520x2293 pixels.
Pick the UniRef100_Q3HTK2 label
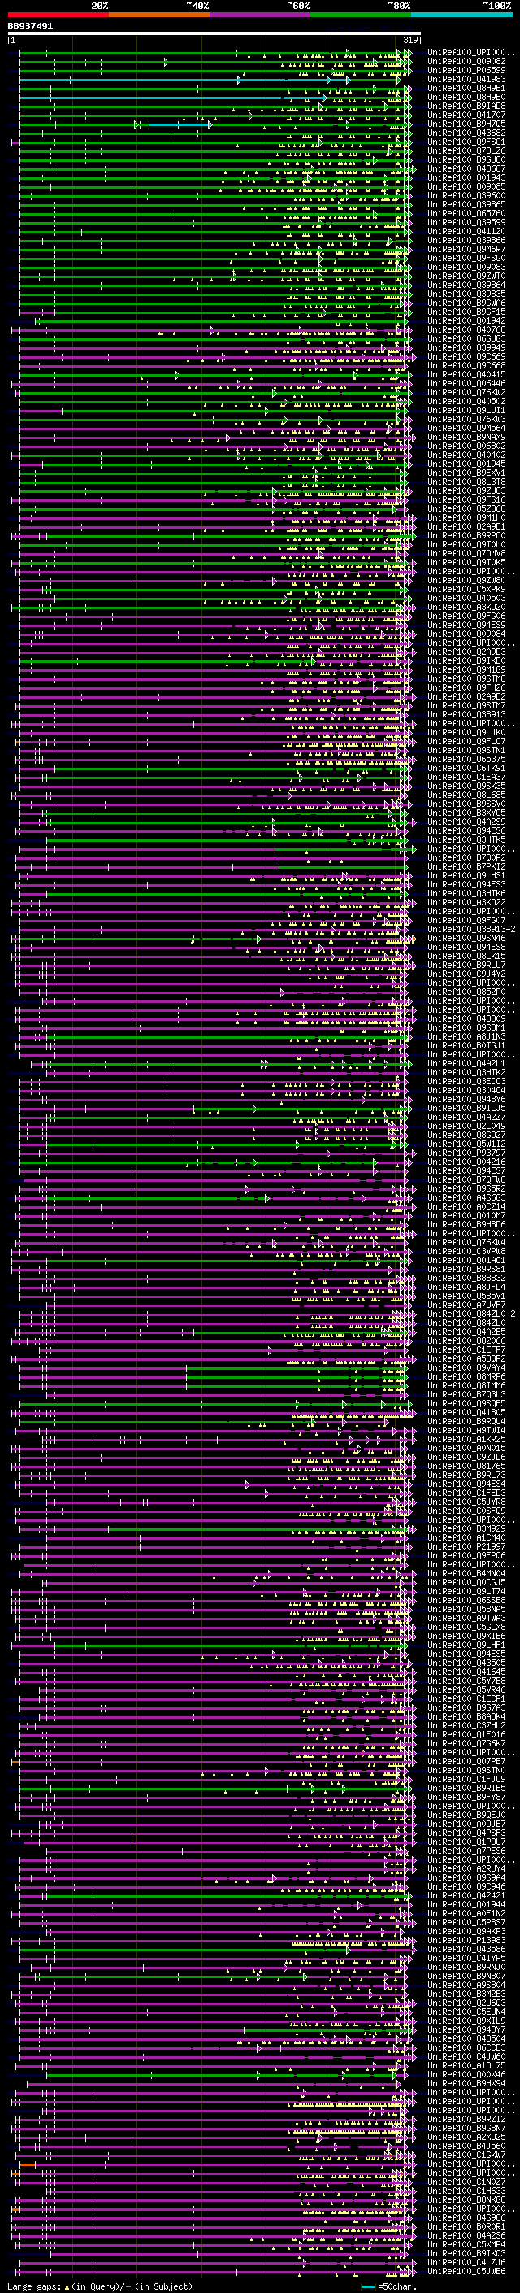pyautogui.click(x=466, y=1072)
